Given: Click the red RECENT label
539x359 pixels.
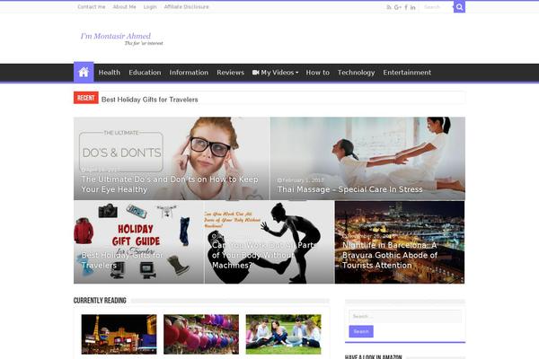Looking at the screenshot, I should 85,98.
